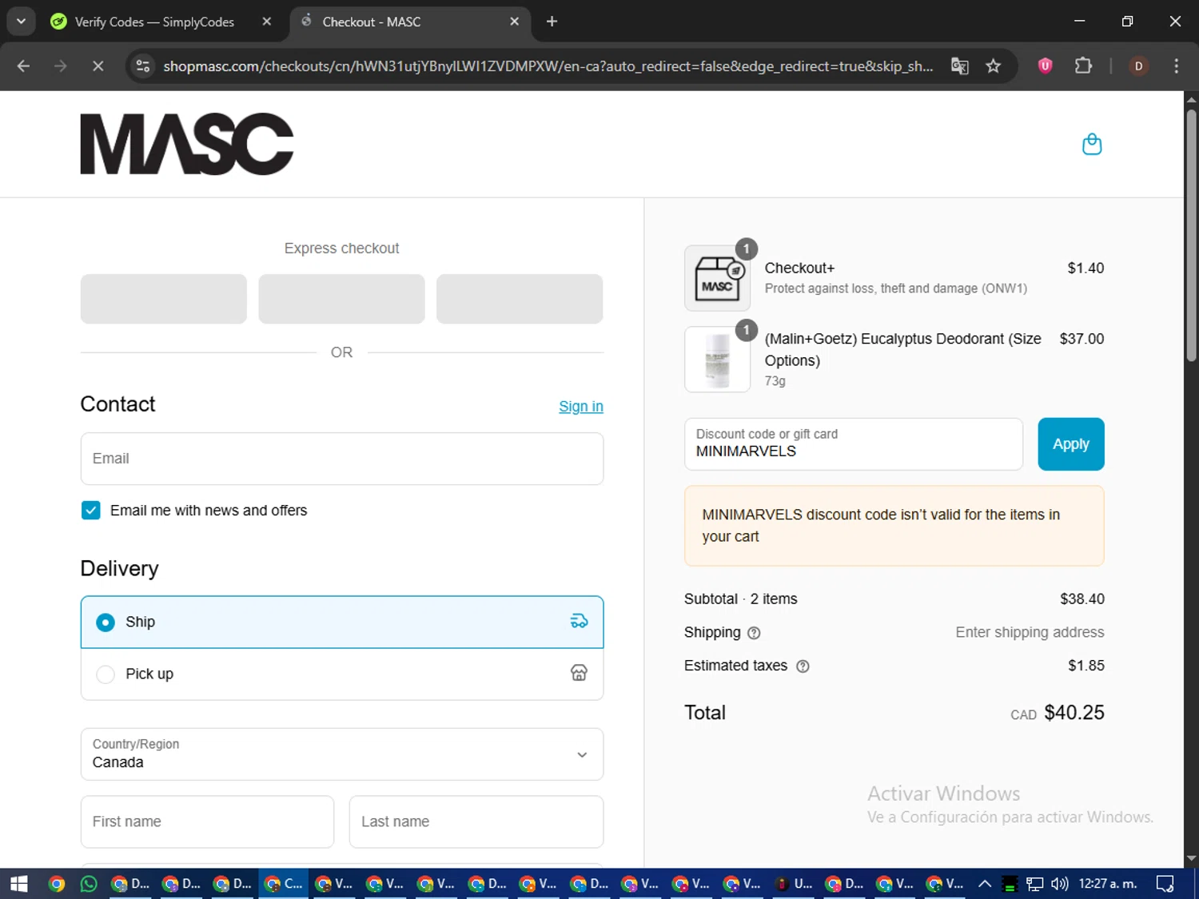Go back to the previous page
The height and width of the screenshot is (899, 1199).
pos(23,66)
